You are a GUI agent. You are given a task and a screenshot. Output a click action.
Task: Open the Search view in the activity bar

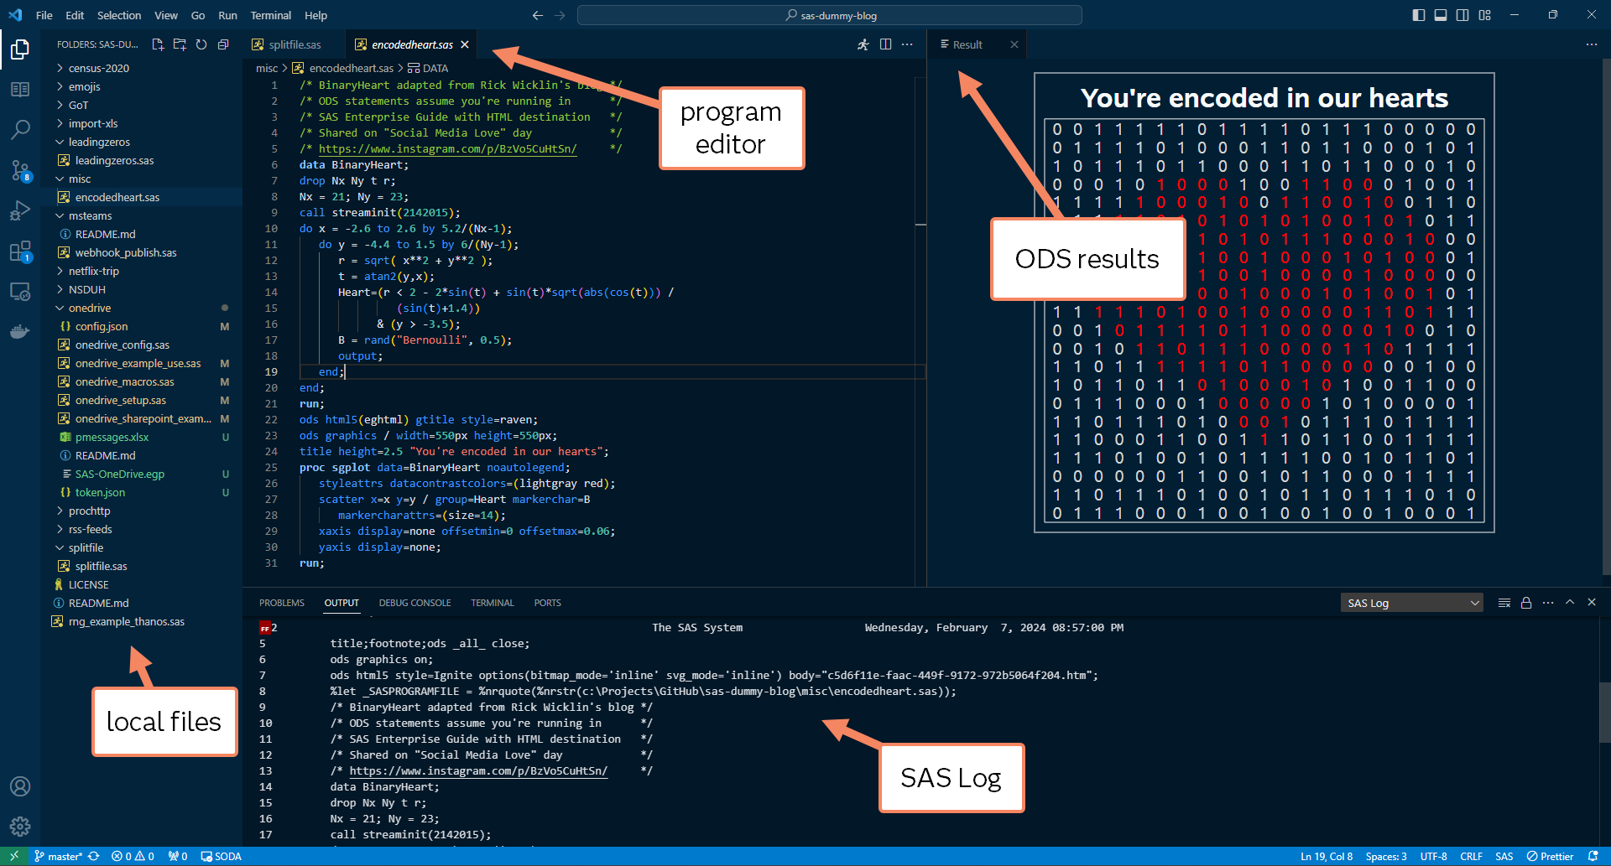(20, 129)
